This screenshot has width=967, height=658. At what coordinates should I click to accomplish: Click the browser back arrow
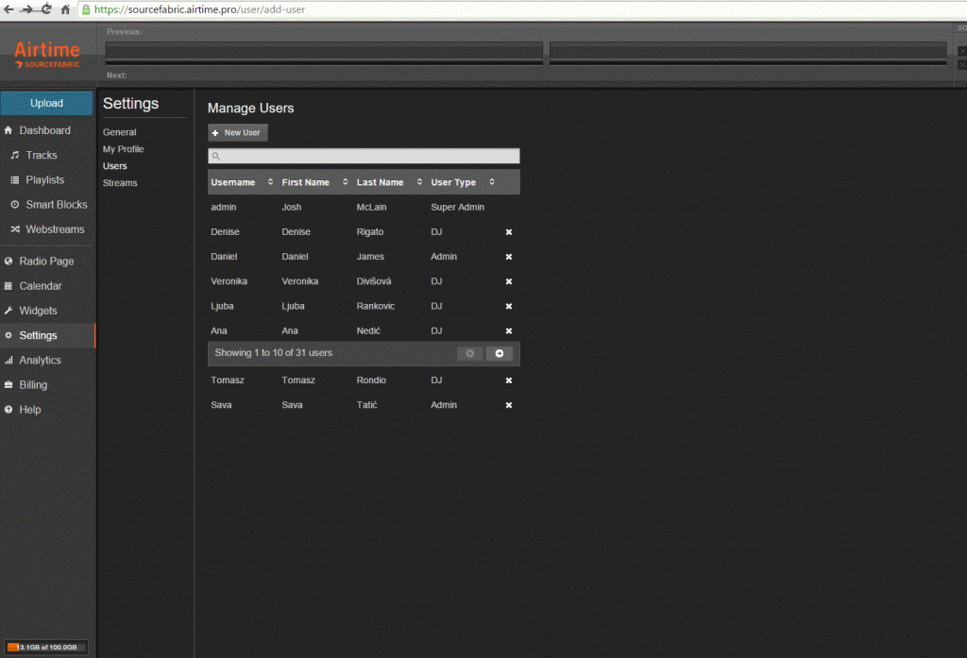(8, 9)
